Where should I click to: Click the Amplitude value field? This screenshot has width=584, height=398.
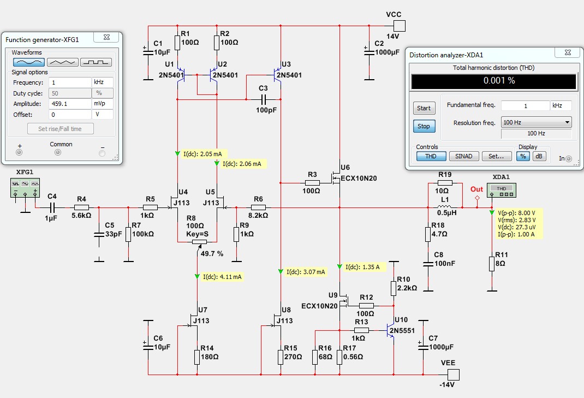click(70, 104)
